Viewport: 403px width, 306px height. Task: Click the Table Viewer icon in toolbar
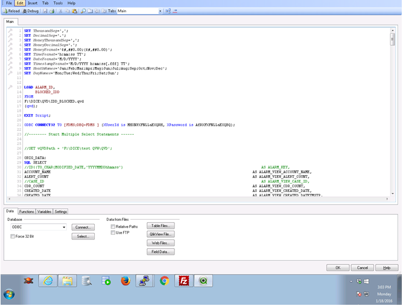coord(168,11)
